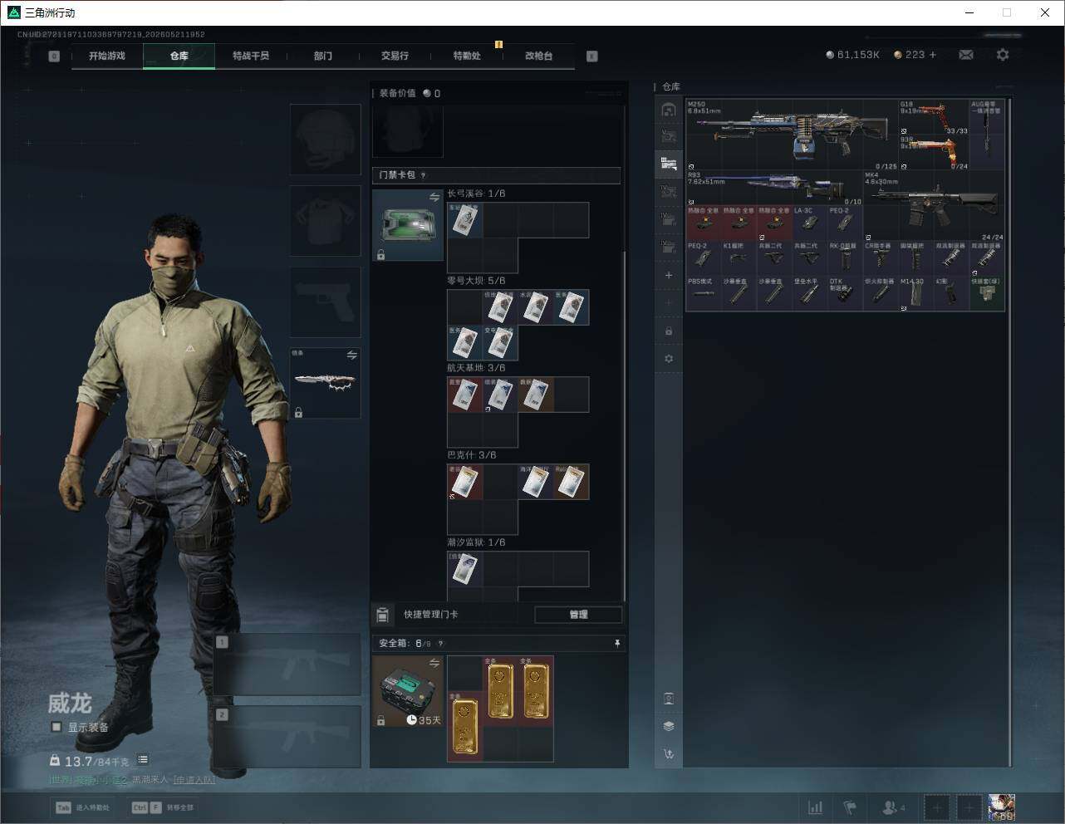Click the add warehouse page plus icon
Screen dimensions: 1065x824
(669, 275)
